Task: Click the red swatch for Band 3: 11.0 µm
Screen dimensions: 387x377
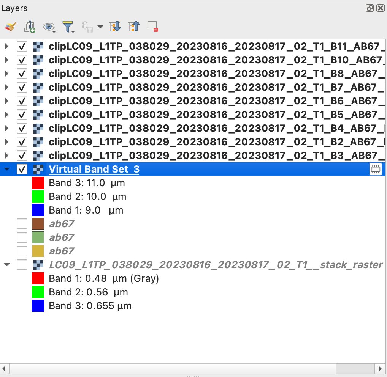Action: click(38, 183)
